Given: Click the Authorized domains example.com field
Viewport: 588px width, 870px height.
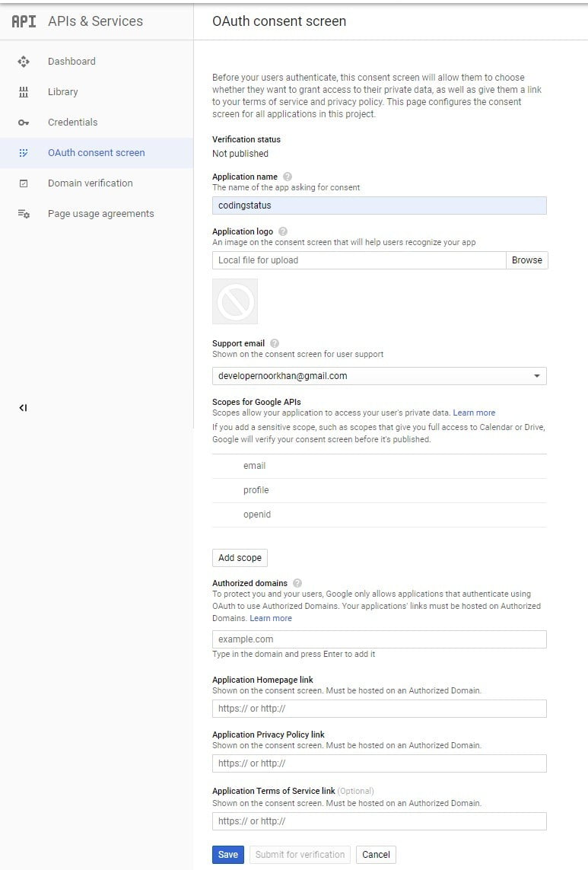Looking at the screenshot, I should click(378, 639).
